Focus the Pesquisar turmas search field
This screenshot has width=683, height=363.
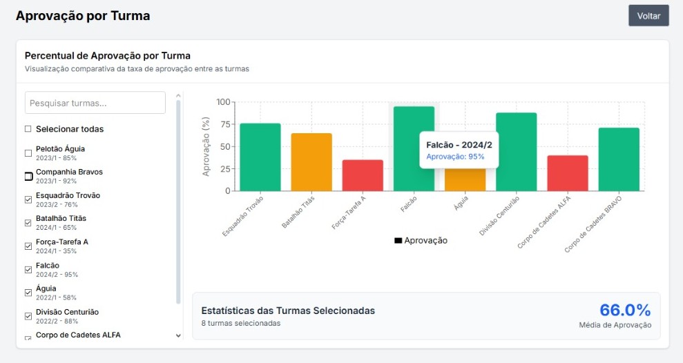pyautogui.click(x=95, y=103)
